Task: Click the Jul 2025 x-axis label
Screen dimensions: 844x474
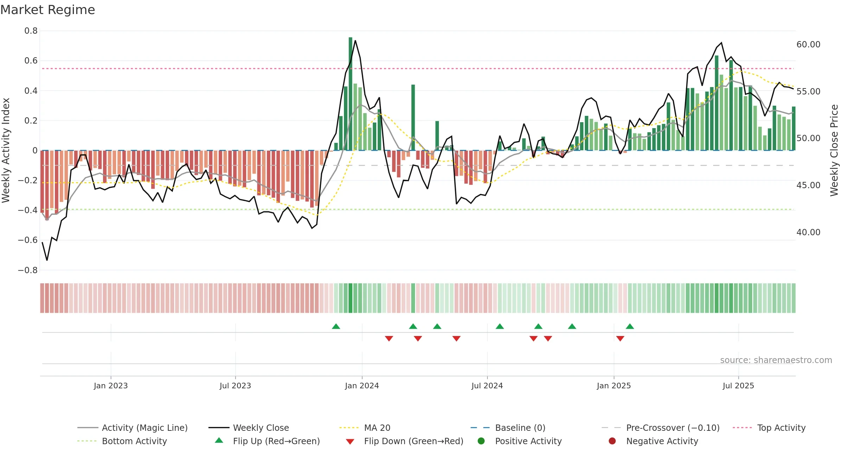Action: [738, 386]
